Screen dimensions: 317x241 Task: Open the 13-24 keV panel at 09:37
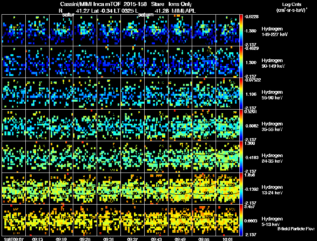[132, 189]
